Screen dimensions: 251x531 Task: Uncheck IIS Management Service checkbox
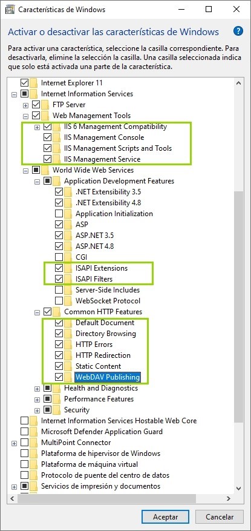point(48,159)
